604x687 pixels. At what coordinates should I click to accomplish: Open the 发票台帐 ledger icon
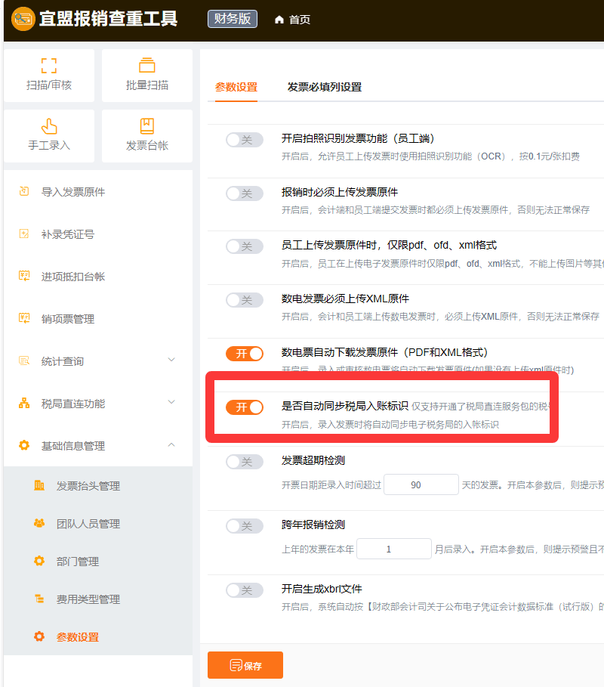tap(147, 126)
